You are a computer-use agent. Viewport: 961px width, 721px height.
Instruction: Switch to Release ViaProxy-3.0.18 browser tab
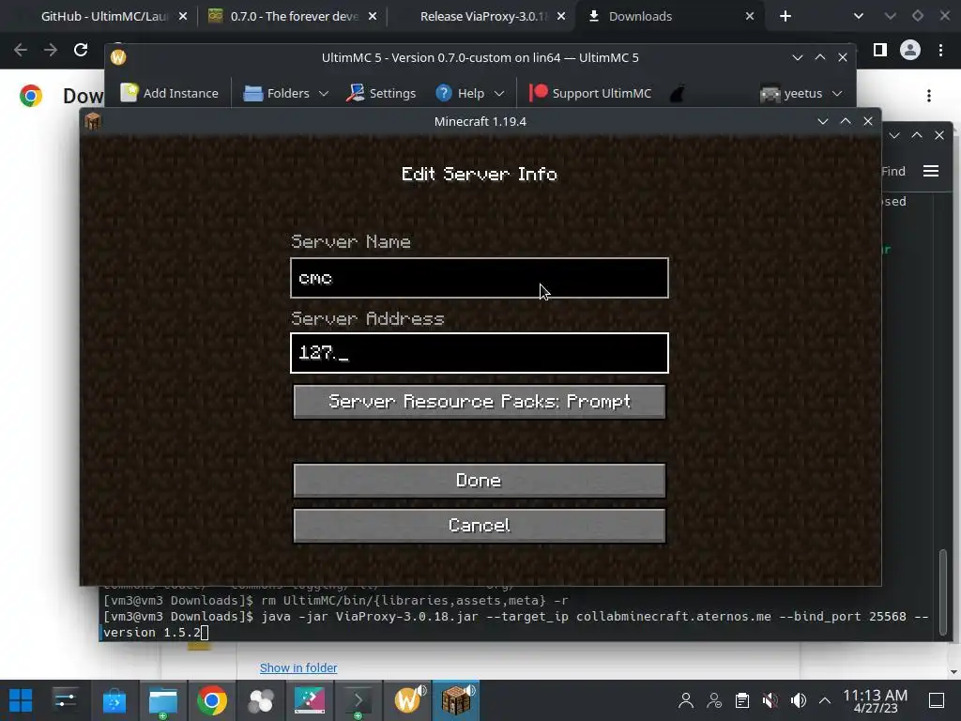483,17
